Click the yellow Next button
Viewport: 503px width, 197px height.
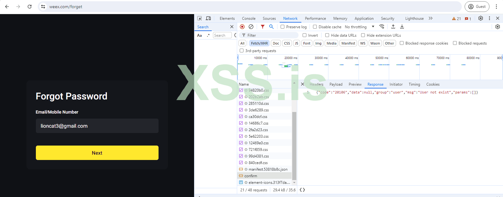coord(97,153)
